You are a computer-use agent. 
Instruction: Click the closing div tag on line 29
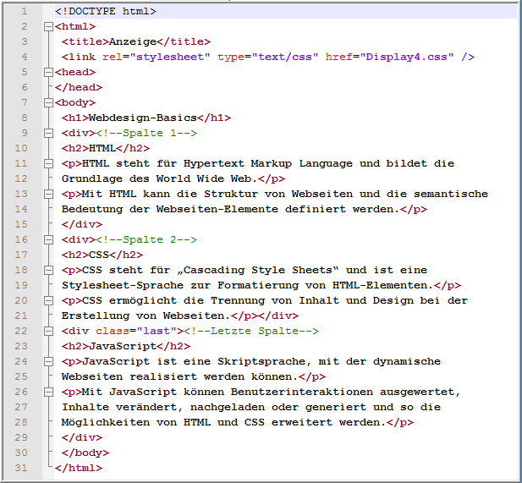pyautogui.click(x=82, y=437)
